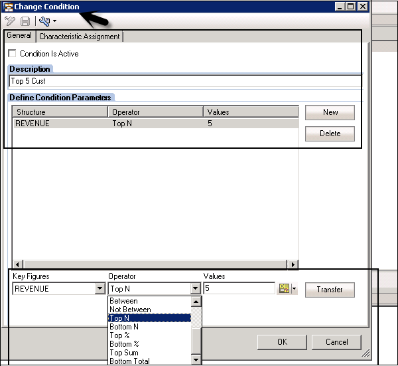Collapse the Operator dropdown arrow

coord(195,289)
